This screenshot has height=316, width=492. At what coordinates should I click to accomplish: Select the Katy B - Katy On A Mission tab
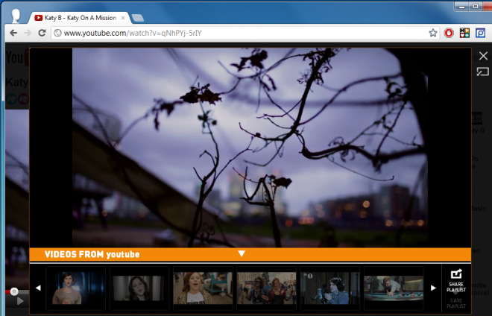(80, 18)
